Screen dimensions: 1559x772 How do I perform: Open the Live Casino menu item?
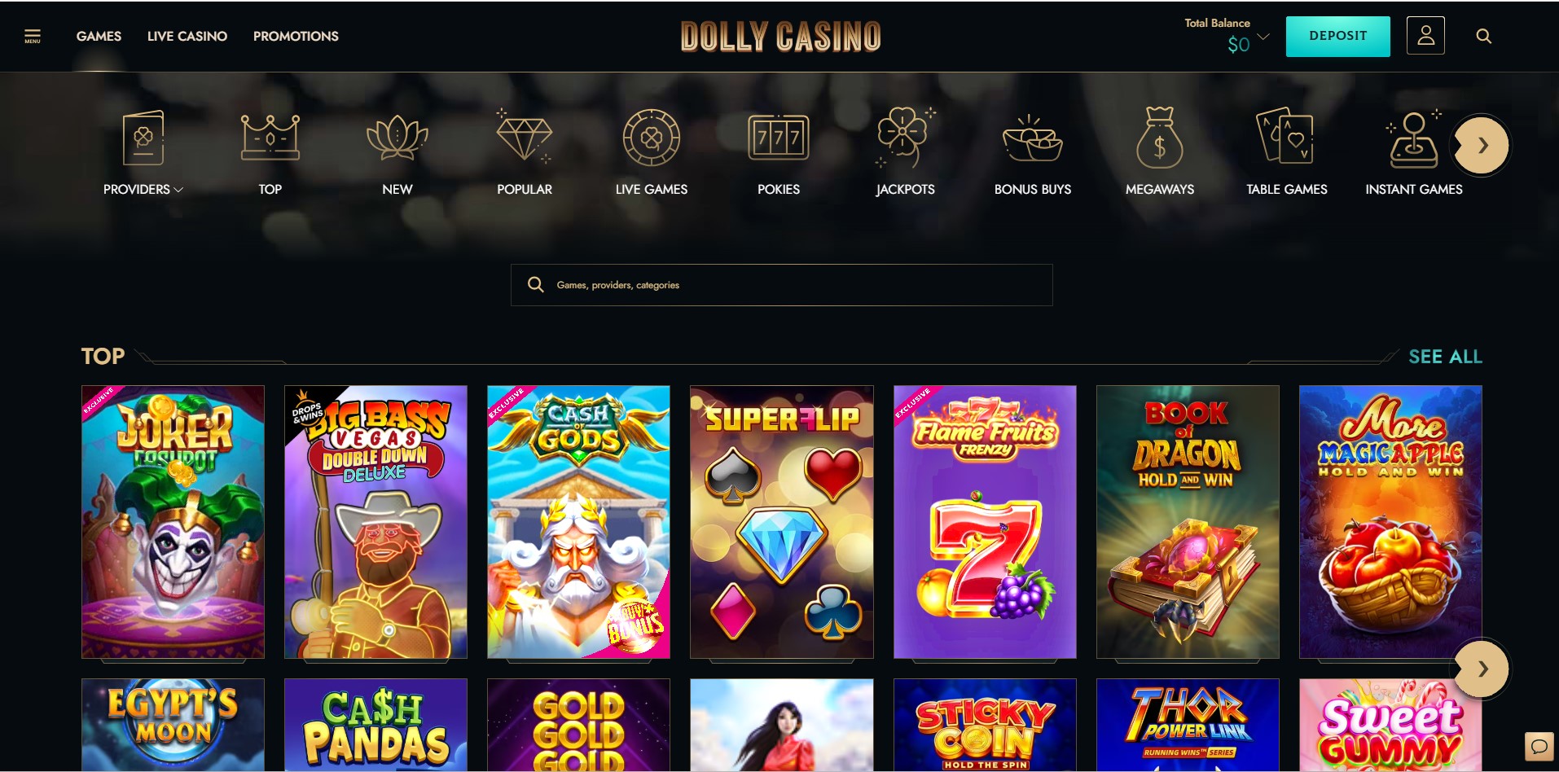click(187, 36)
